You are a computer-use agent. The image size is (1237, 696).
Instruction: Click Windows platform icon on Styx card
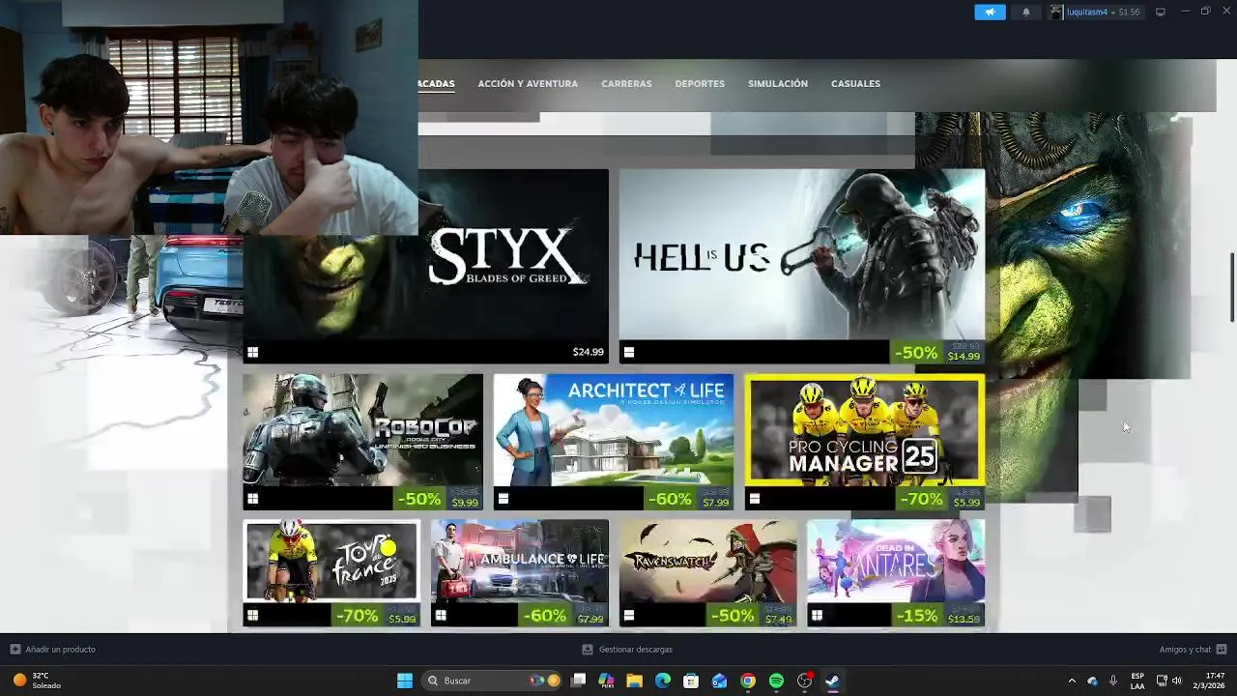pyautogui.click(x=252, y=353)
